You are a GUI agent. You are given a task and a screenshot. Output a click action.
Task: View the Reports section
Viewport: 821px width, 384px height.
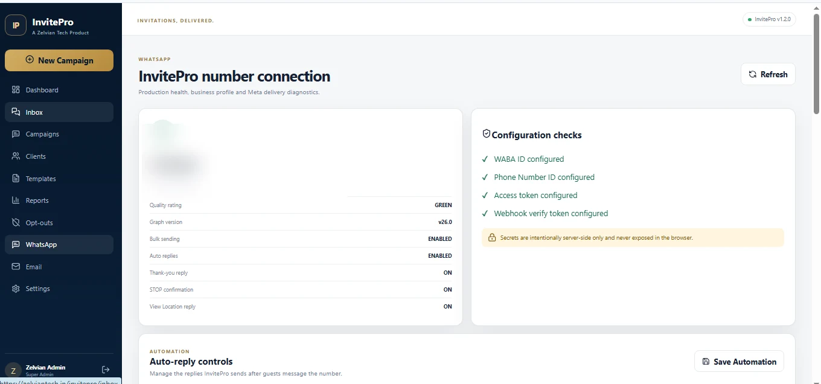[59, 200]
